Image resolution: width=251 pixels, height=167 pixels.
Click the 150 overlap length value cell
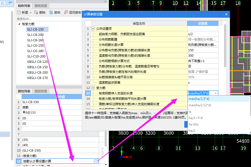click(203, 50)
